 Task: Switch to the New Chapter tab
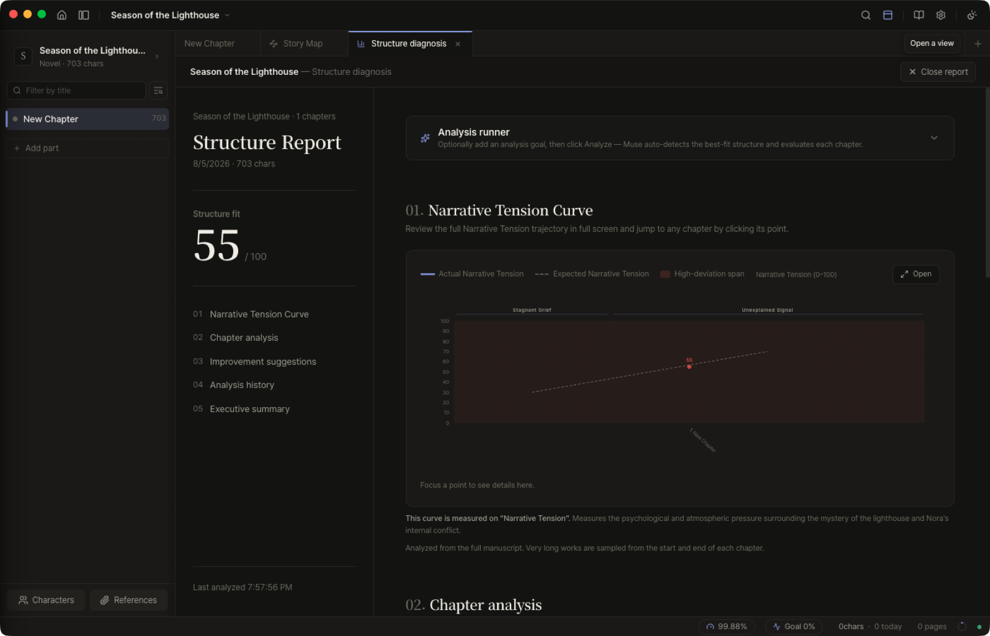click(209, 43)
